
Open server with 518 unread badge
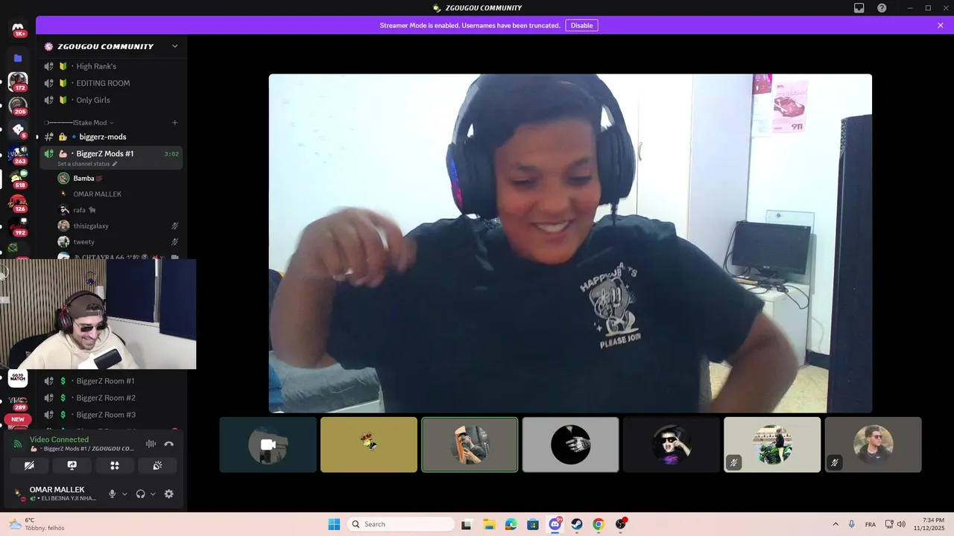point(18,178)
